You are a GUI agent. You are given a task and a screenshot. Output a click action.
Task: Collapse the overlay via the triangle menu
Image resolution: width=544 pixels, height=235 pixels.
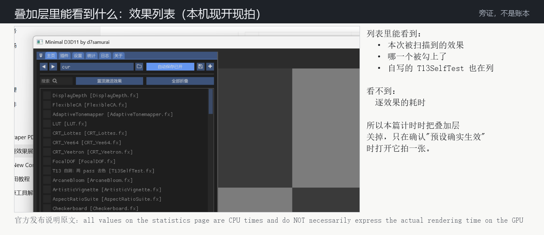pos(41,56)
